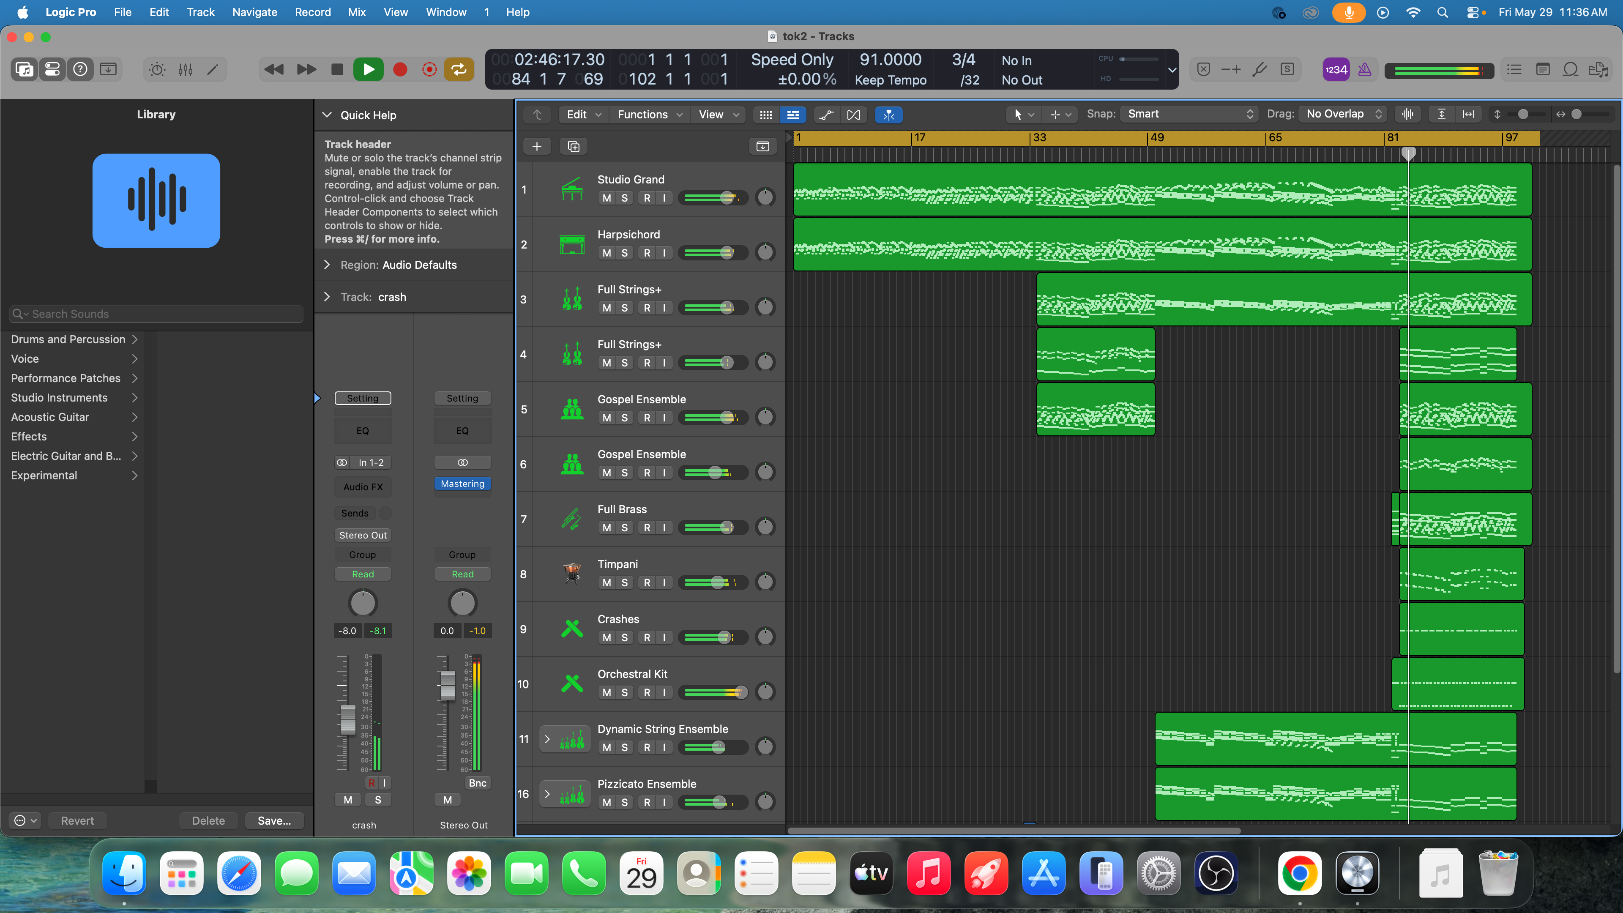
Task: Click the Tuner button in the control bar
Action: point(1259,69)
